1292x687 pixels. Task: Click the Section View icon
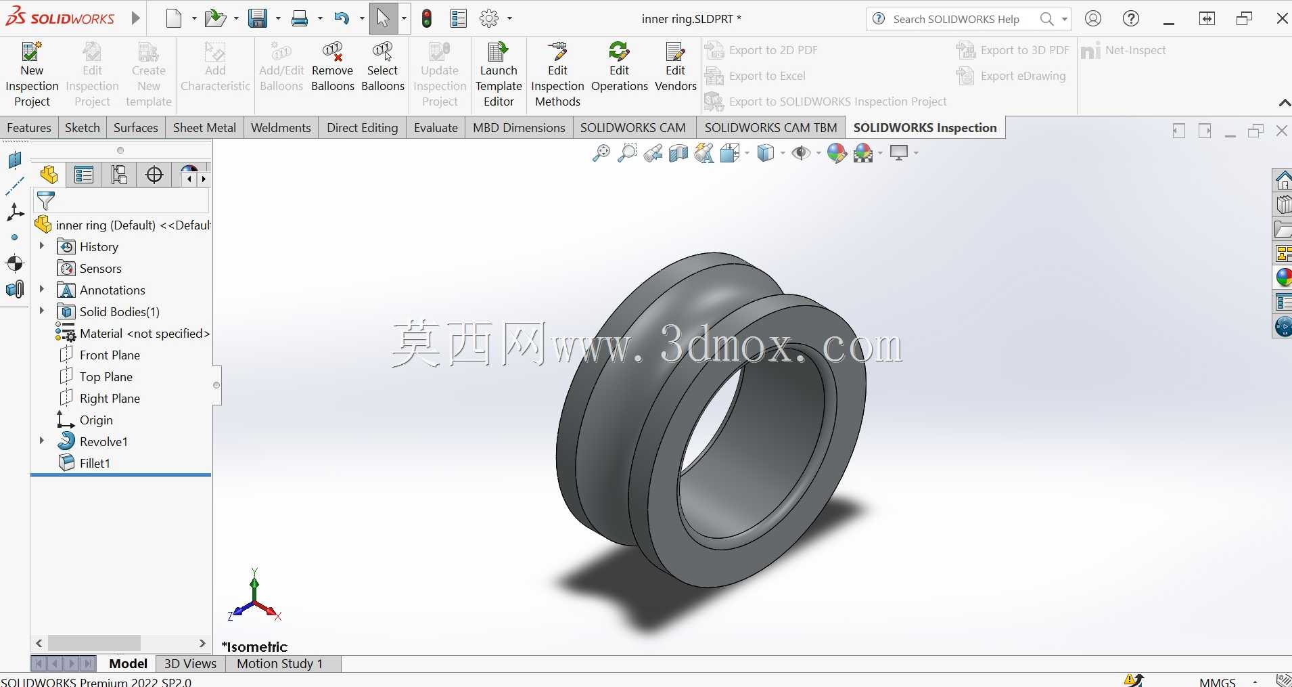click(678, 154)
